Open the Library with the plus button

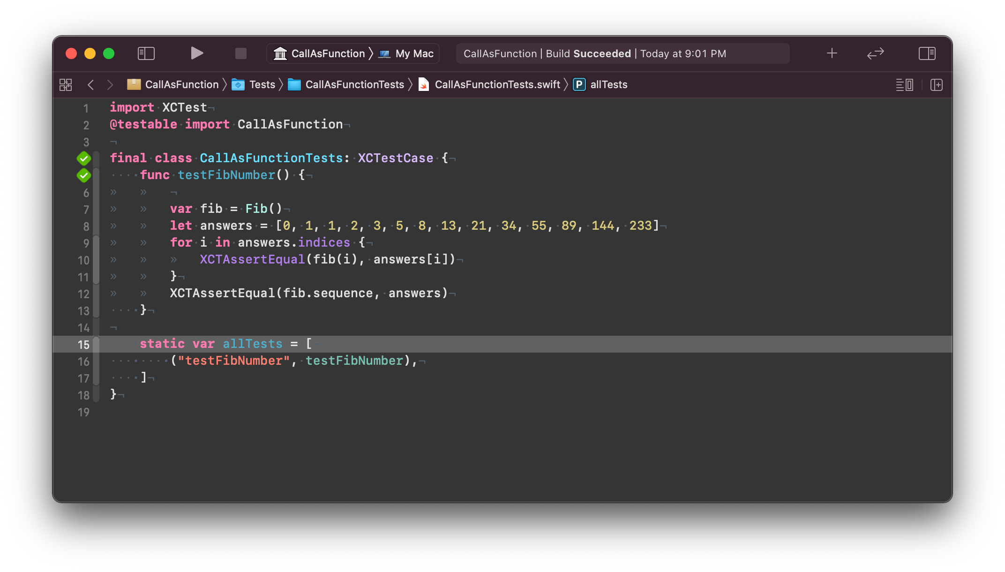pyautogui.click(x=832, y=53)
